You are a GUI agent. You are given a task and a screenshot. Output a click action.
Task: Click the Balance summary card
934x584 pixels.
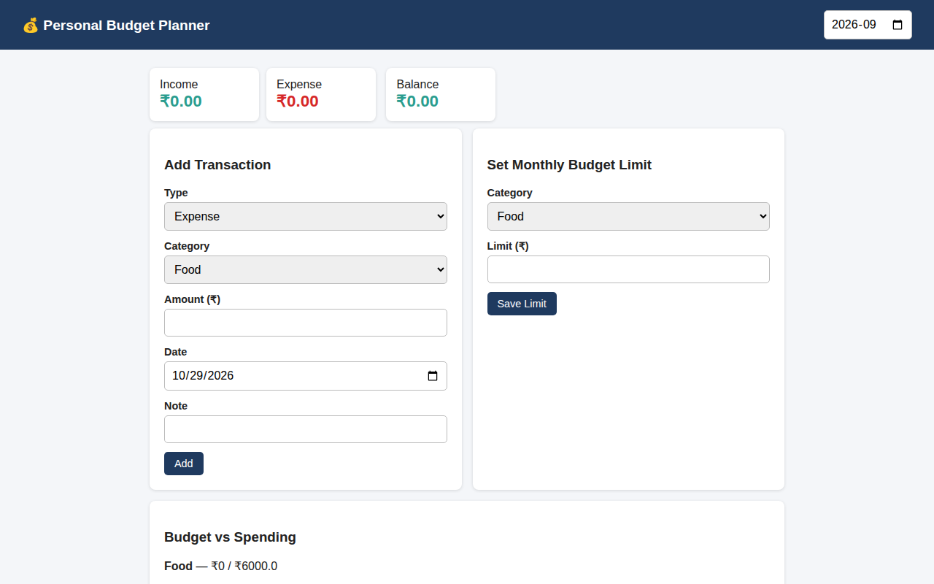441,95
